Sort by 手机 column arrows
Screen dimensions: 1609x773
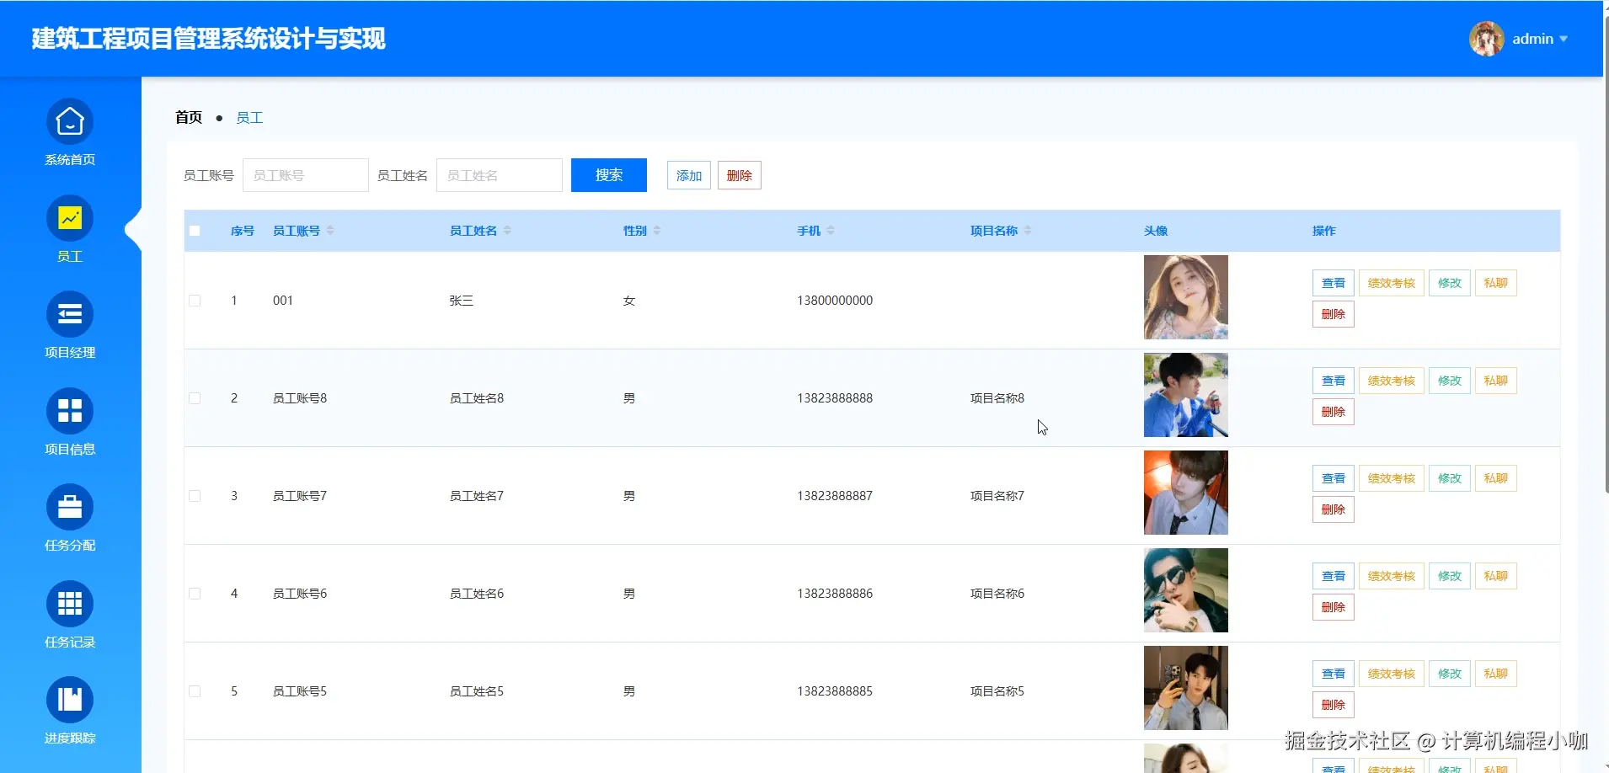pyautogui.click(x=831, y=231)
